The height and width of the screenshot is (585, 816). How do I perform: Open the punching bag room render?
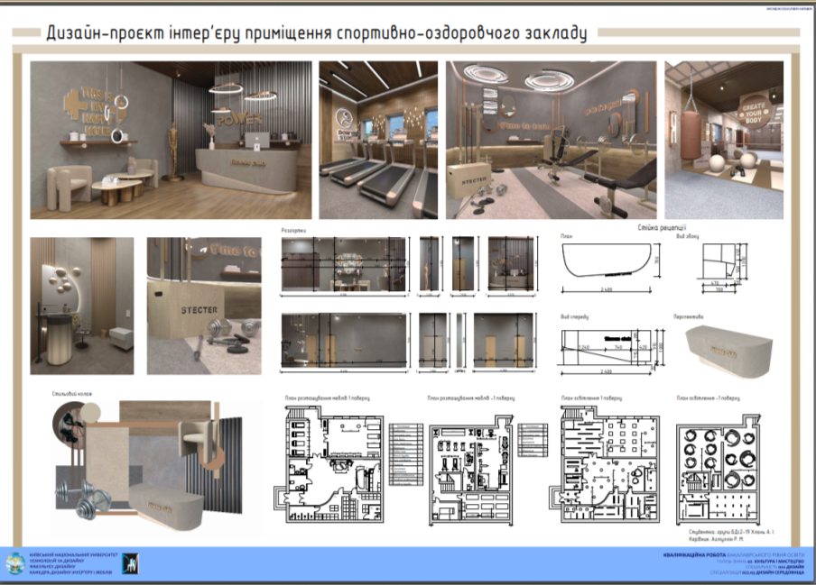(x=724, y=140)
